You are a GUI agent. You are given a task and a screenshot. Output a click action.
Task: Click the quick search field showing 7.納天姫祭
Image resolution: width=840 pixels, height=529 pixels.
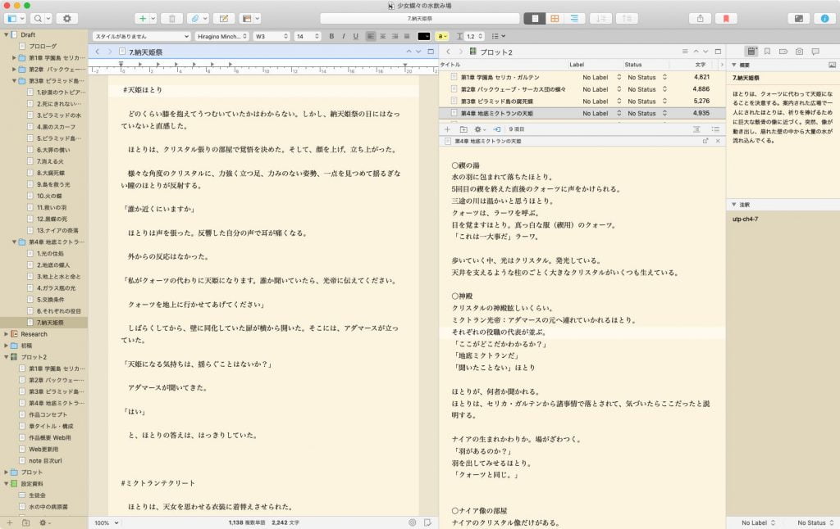[419, 18]
